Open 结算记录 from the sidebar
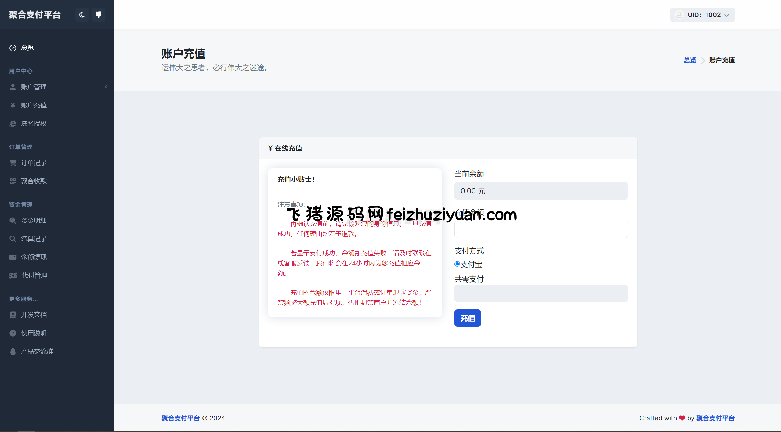Viewport: 781px width, 432px height. point(34,239)
